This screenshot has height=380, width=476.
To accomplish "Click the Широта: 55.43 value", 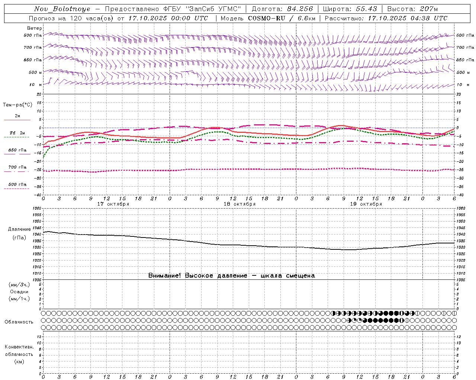I will [350, 9].
